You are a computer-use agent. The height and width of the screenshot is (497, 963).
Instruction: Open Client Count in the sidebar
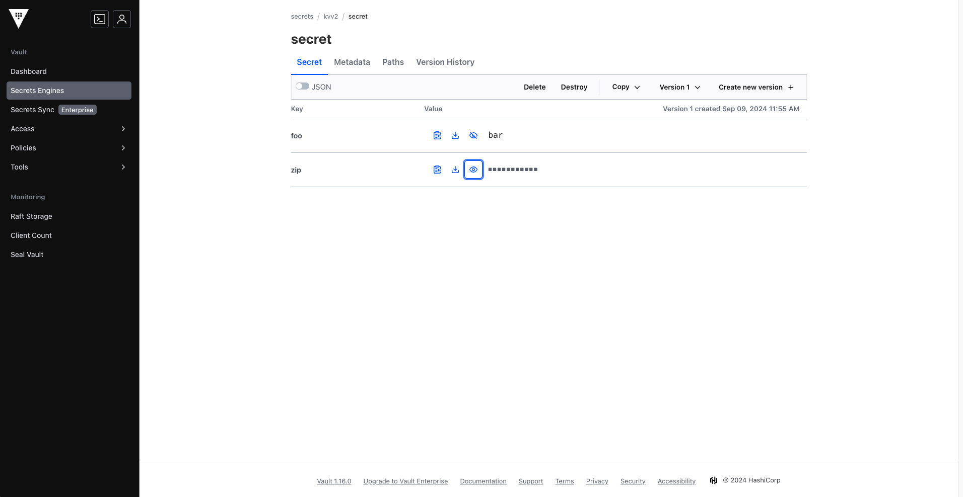point(69,235)
